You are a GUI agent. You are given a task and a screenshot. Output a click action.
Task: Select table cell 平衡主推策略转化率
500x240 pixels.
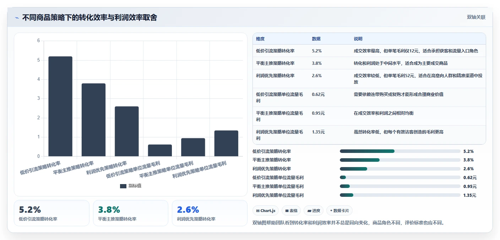point(275,63)
